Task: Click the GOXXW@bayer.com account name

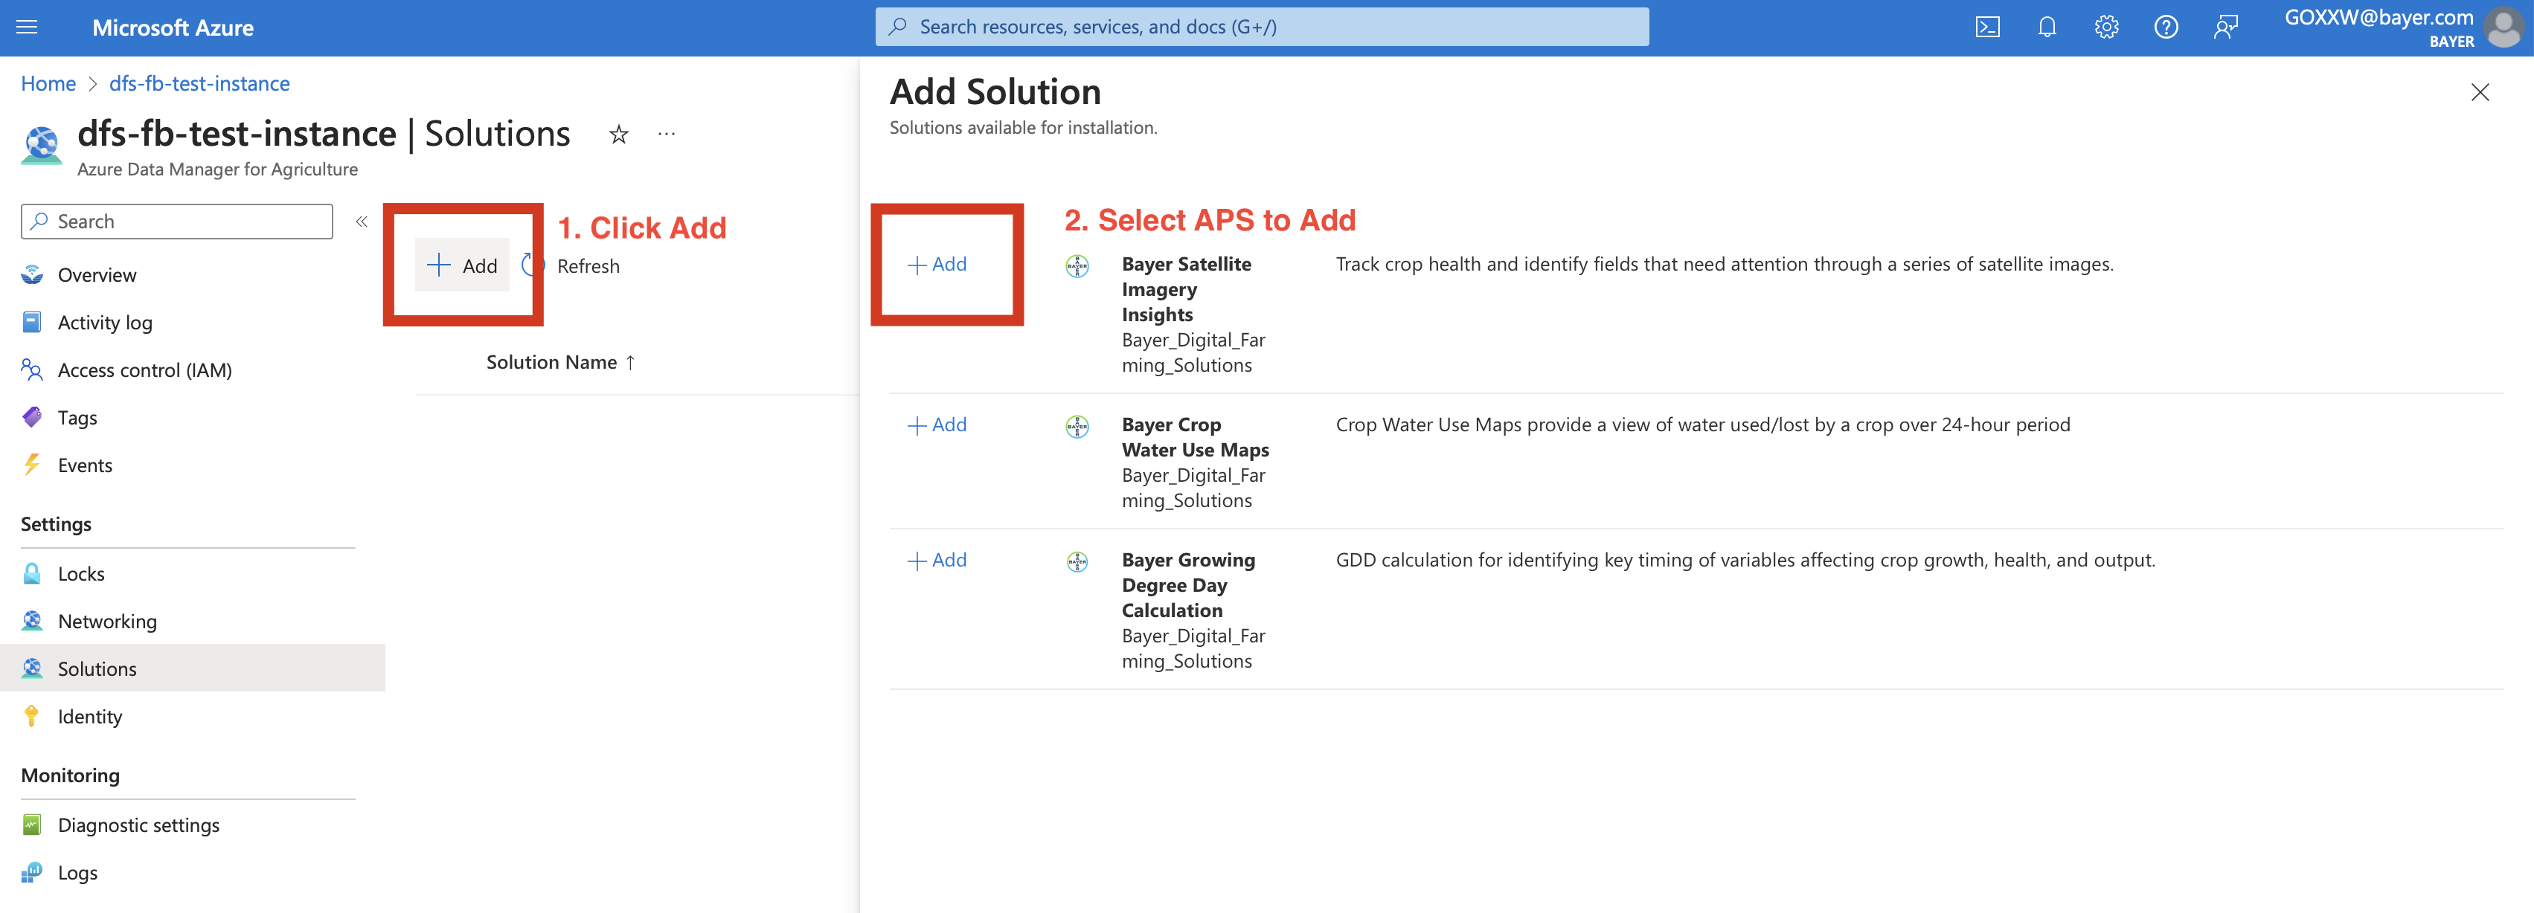Action: [2379, 18]
